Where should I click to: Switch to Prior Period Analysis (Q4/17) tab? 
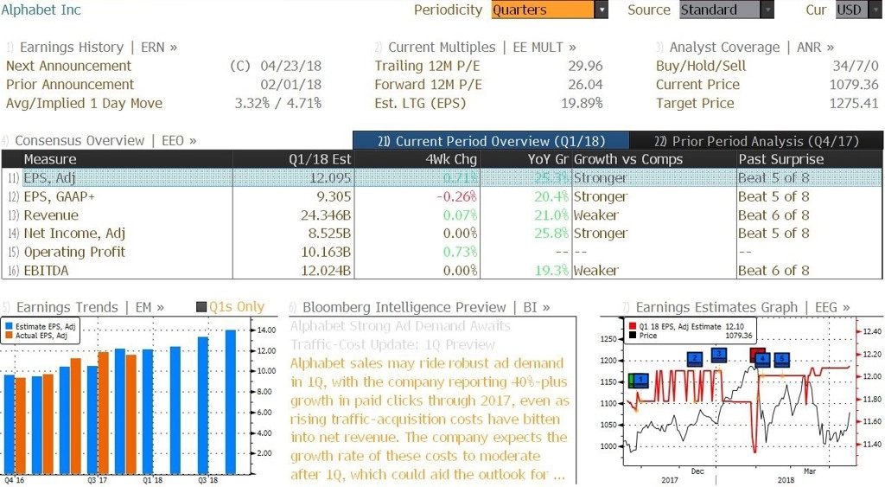click(x=755, y=141)
